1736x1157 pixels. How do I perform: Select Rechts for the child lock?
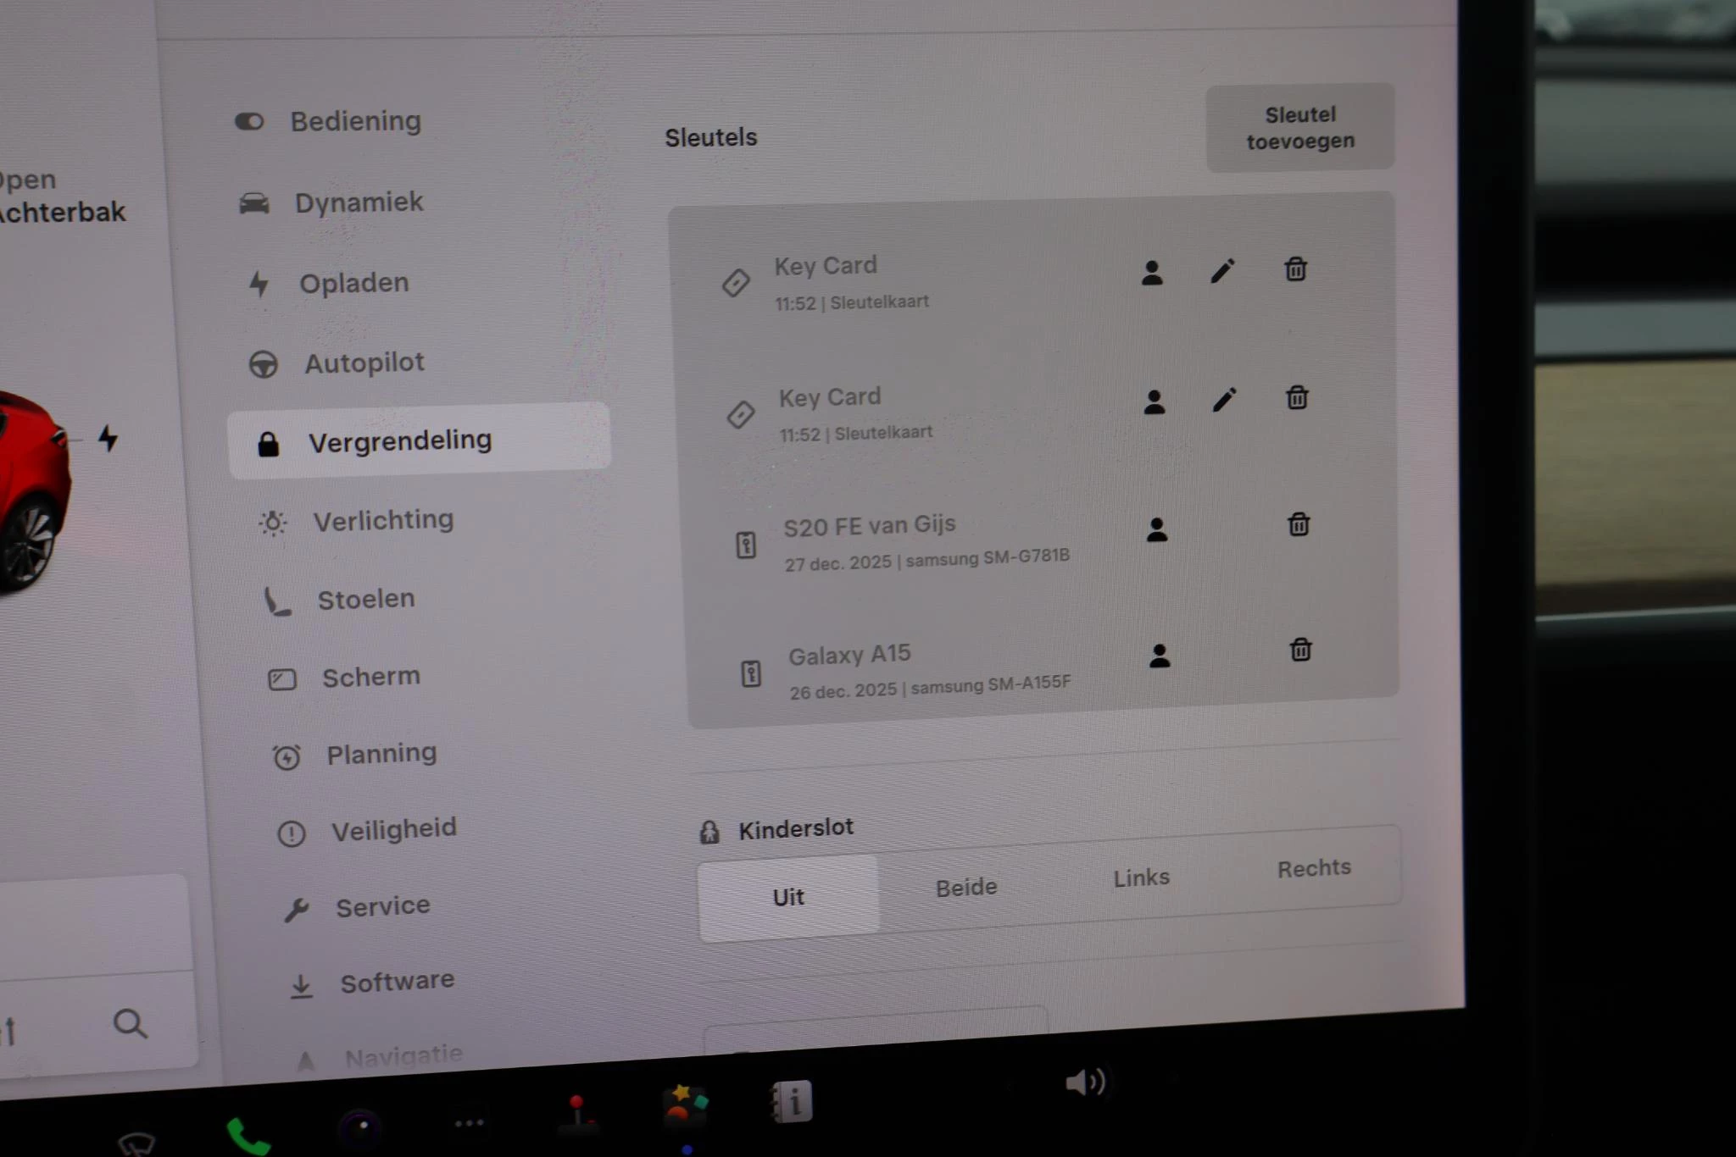pos(1314,866)
